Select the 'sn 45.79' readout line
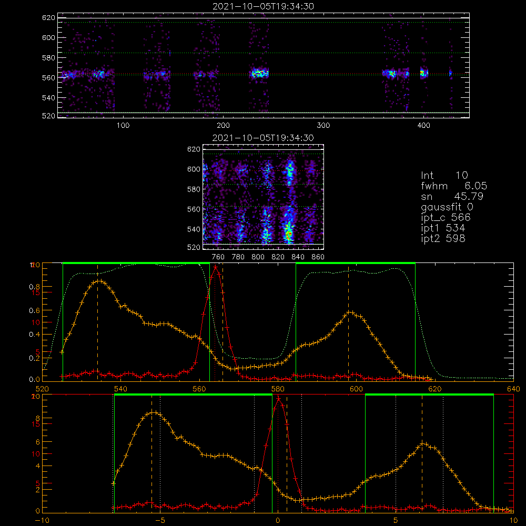Screen dimensions: 526x526 click(452, 196)
